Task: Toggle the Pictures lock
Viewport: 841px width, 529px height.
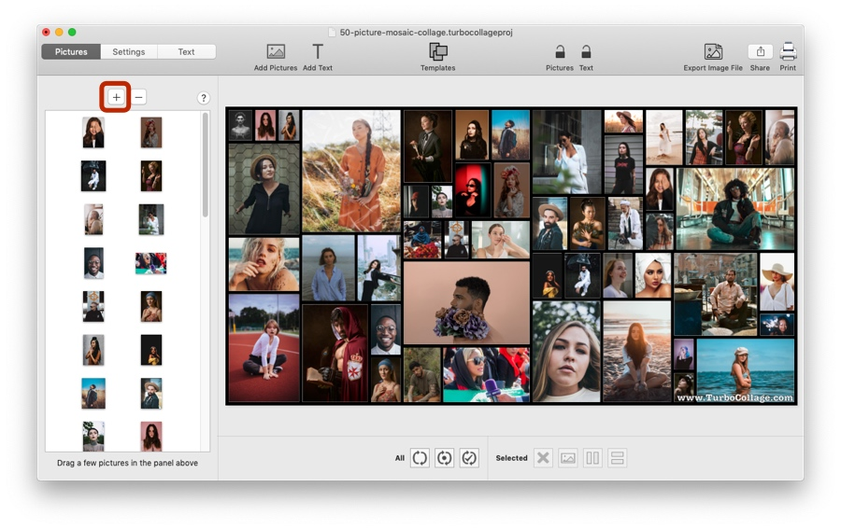Action: 560,52
